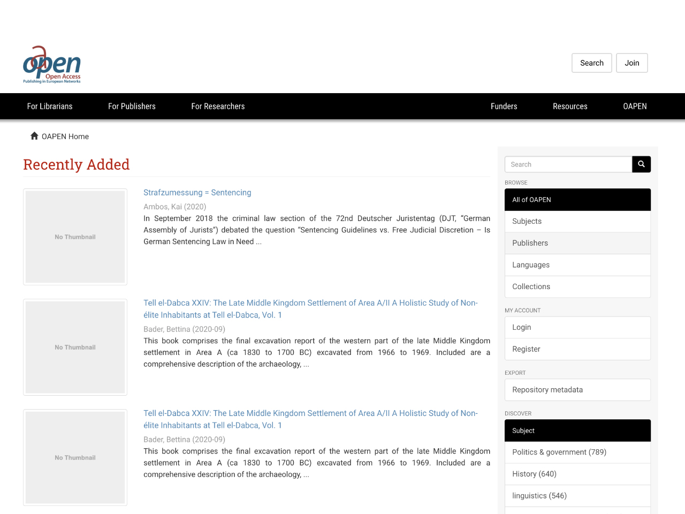
Task: Click the Join button
Action: coord(631,63)
